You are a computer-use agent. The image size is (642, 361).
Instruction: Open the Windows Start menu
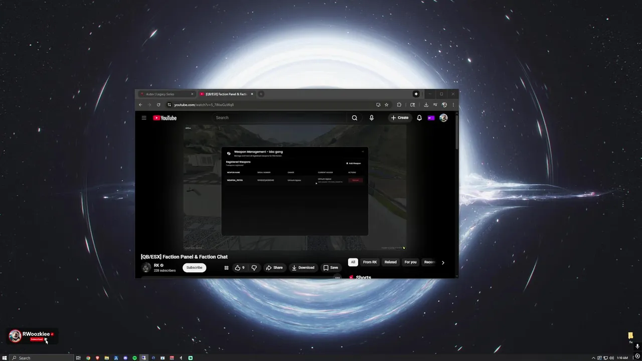click(5, 358)
